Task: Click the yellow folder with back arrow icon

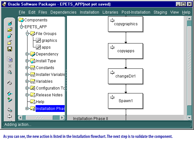Action: pos(10,42)
